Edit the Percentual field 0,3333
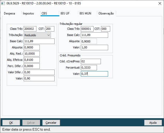Screen dimensions: 164x133 pyautogui.click(x=89, y=68)
